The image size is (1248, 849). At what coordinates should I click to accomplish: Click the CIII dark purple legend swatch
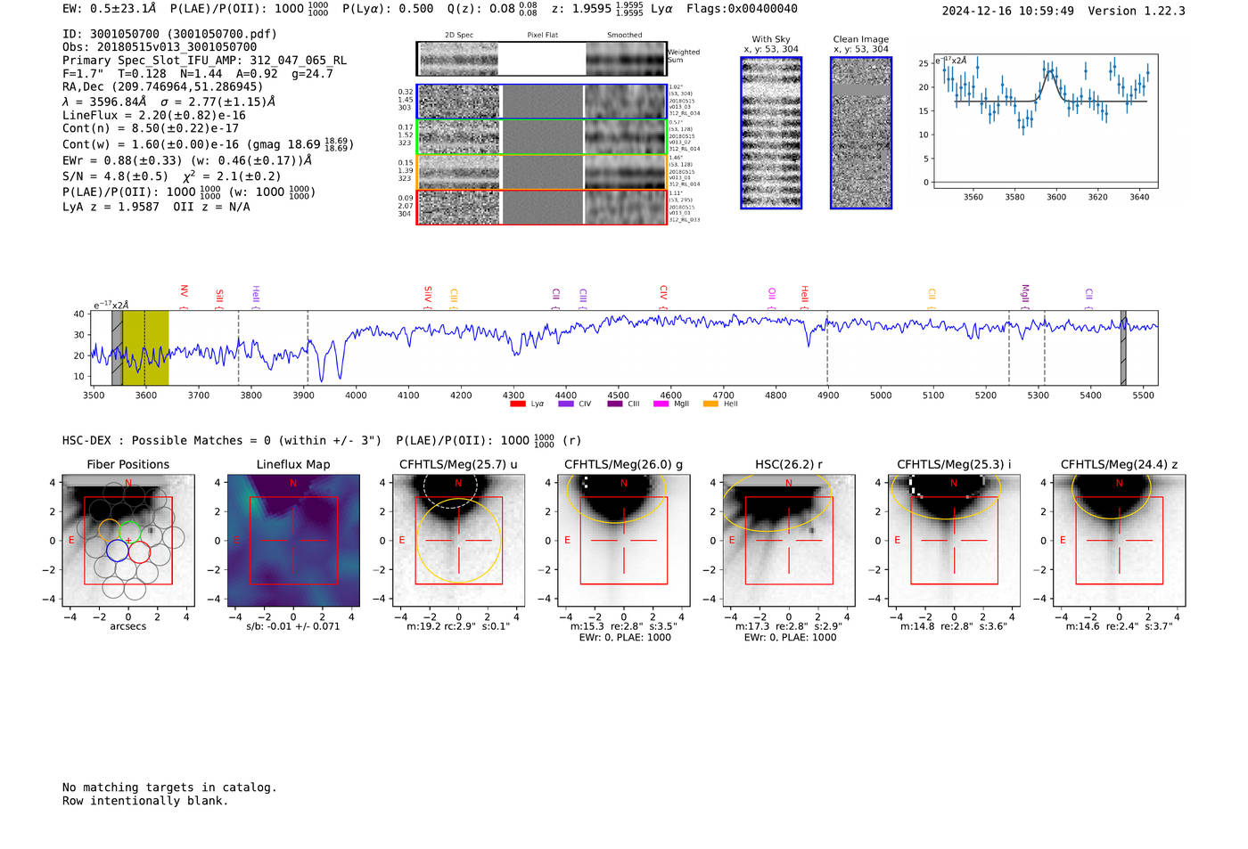pos(615,404)
